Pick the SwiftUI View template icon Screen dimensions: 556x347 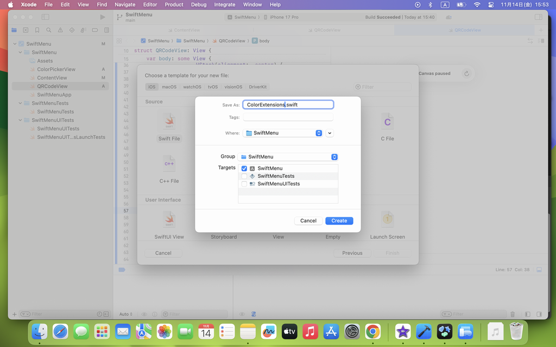point(169,219)
